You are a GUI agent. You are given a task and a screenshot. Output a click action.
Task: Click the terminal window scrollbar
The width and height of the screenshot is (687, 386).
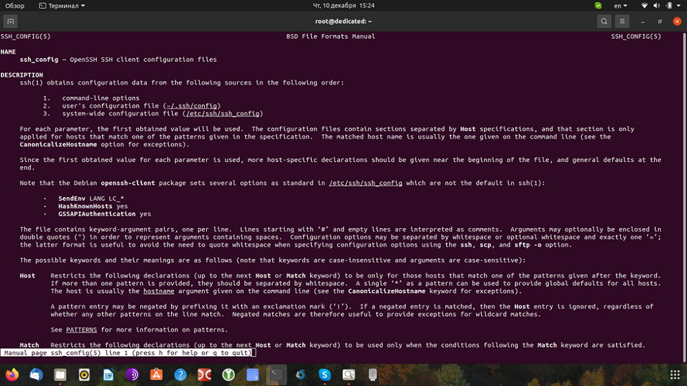click(684, 197)
